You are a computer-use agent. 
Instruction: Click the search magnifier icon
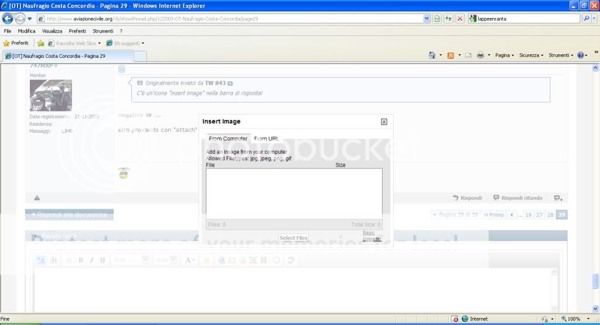[587, 19]
